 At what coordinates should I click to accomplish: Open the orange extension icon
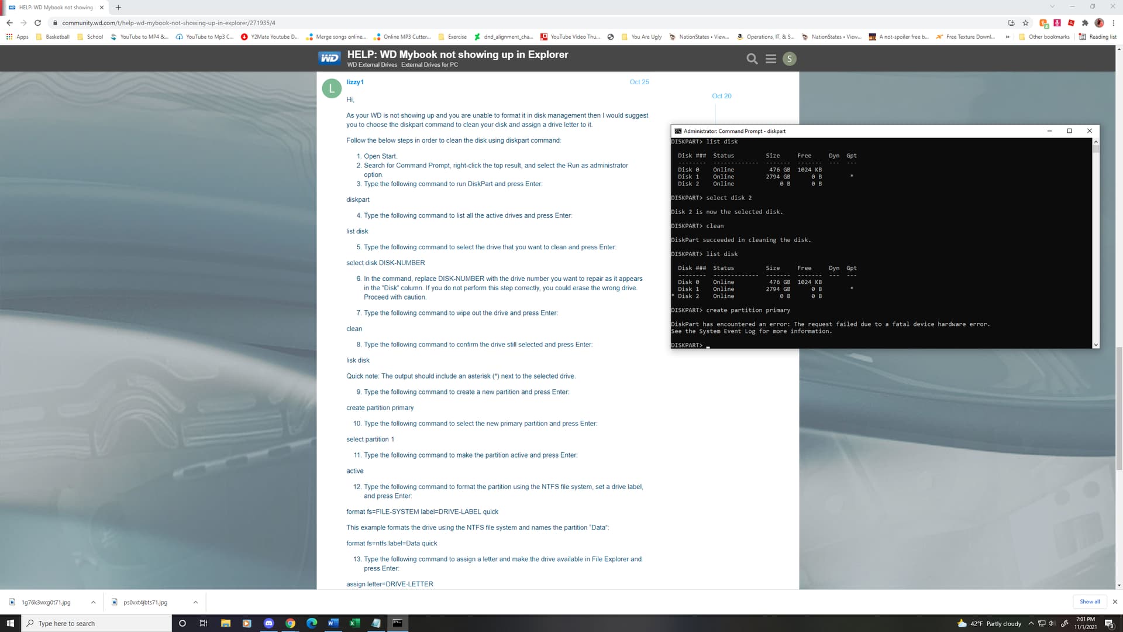[1043, 23]
